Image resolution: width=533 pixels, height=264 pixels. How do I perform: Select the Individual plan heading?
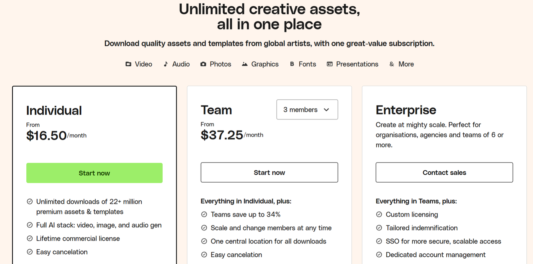[54, 111]
